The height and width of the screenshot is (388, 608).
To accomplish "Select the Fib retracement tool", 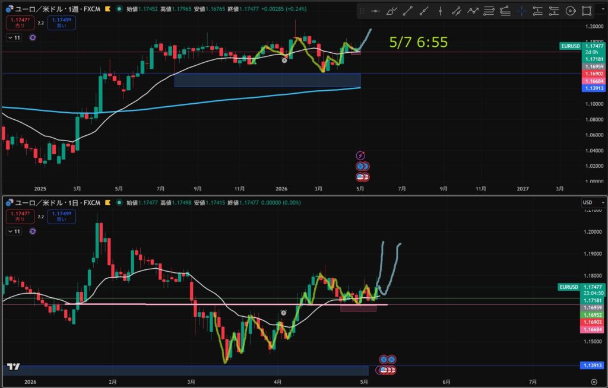I will pos(489,11).
